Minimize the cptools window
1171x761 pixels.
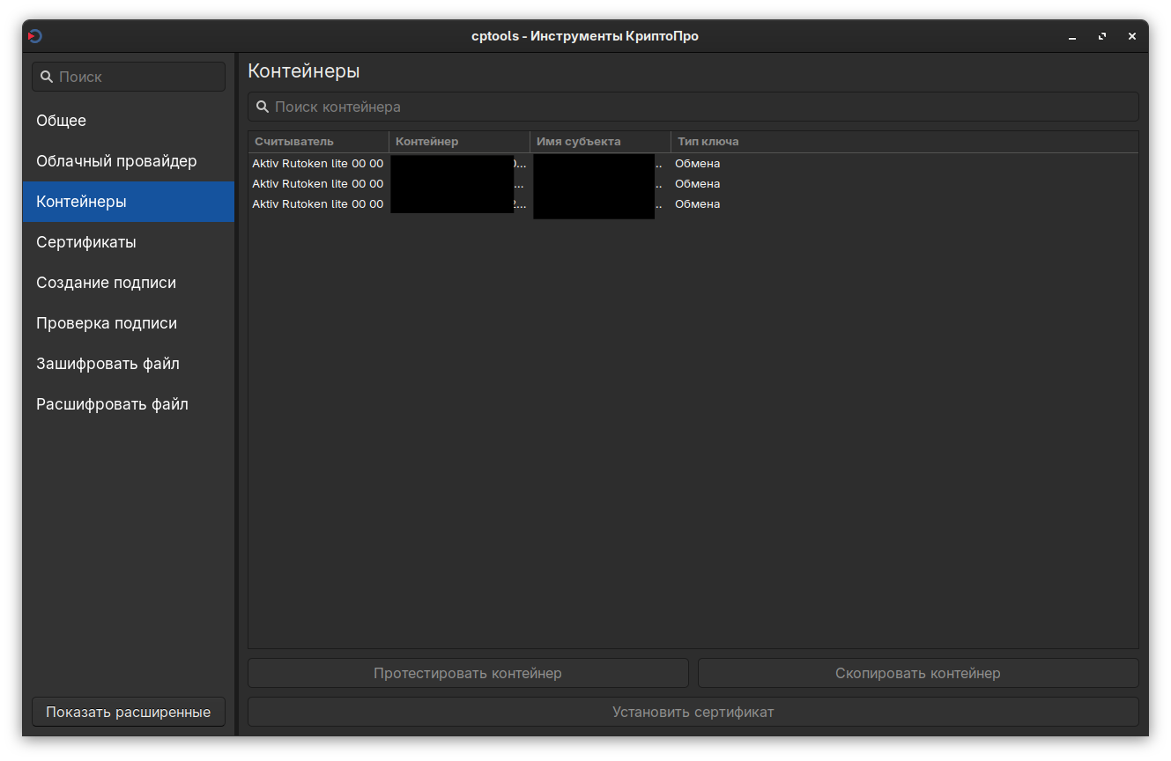click(1072, 37)
